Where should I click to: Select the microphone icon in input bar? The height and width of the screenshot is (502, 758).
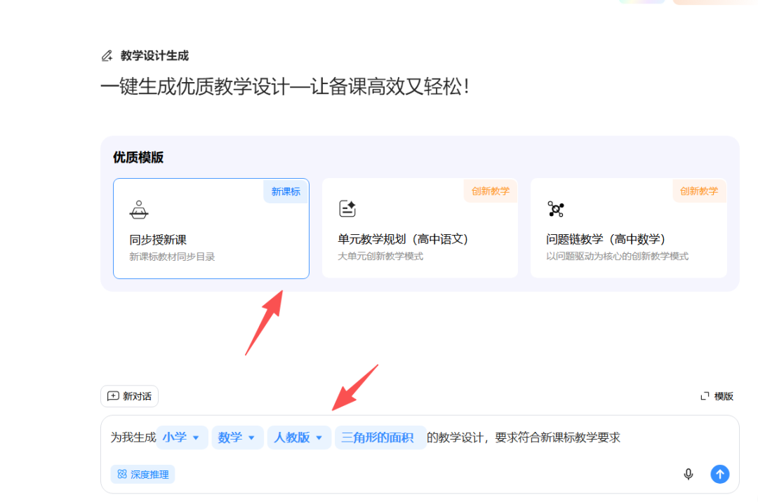pyautogui.click(x=689, y=474)
